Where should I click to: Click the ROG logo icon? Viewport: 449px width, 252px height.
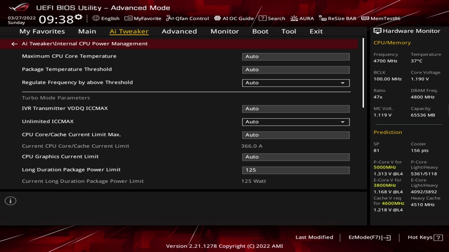(x=19, y=7)
